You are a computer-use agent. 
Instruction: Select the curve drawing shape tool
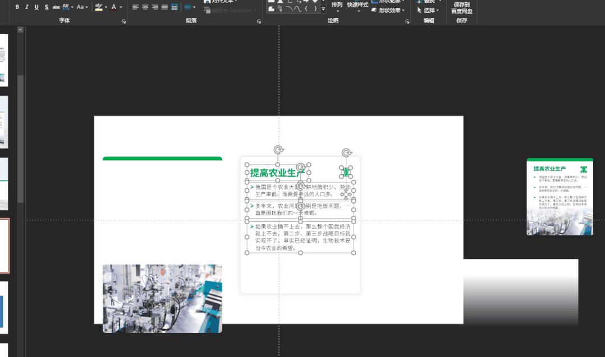298,8
